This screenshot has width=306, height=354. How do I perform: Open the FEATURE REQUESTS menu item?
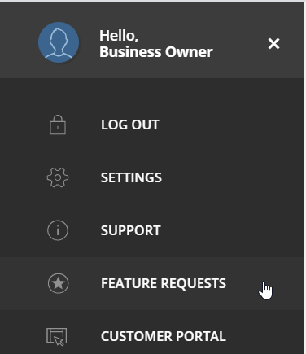pos(152,283)
